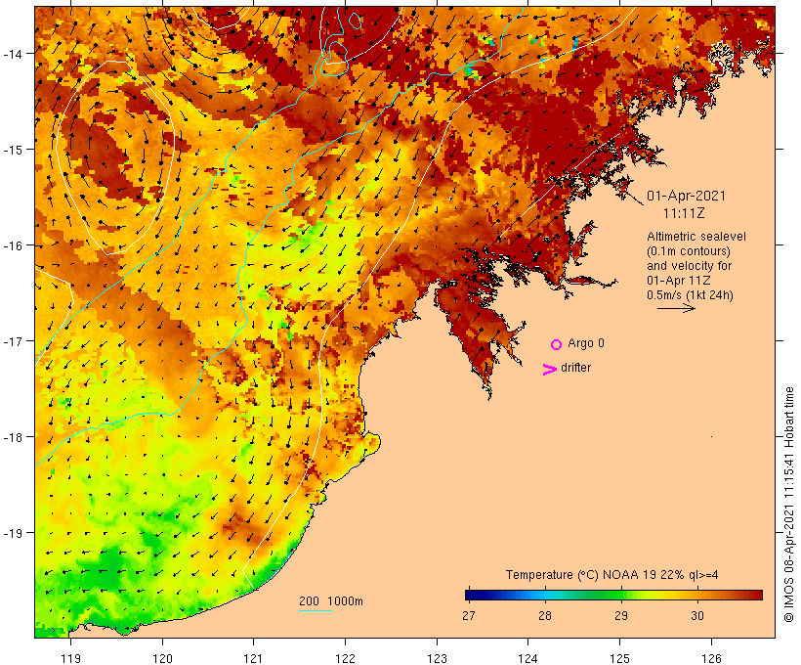Screen dimensions: 801x665
Task: Click the colorbar value label 30
Action: 696,616
